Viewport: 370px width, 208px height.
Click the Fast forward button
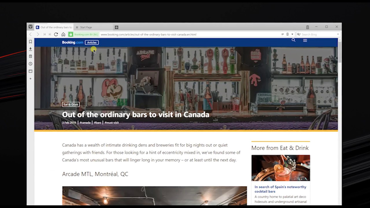click(50, 34)
